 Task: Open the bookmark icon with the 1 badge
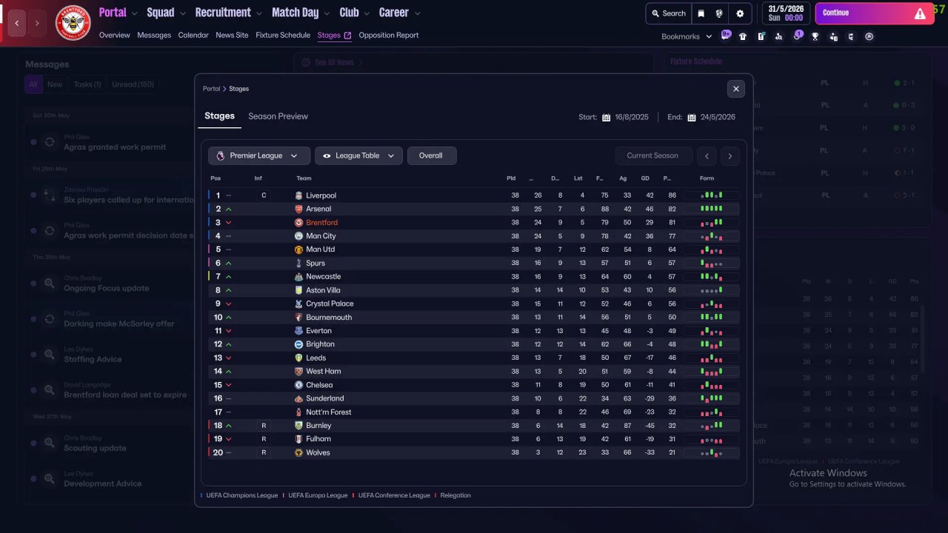(798, 36)
